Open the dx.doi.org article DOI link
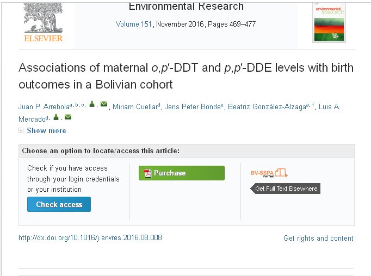371x276 pixels. tap(90, 238)
